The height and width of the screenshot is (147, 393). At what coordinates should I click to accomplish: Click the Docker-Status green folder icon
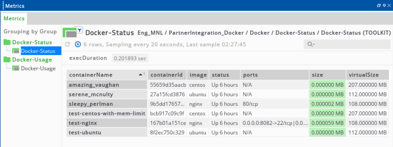7,42
